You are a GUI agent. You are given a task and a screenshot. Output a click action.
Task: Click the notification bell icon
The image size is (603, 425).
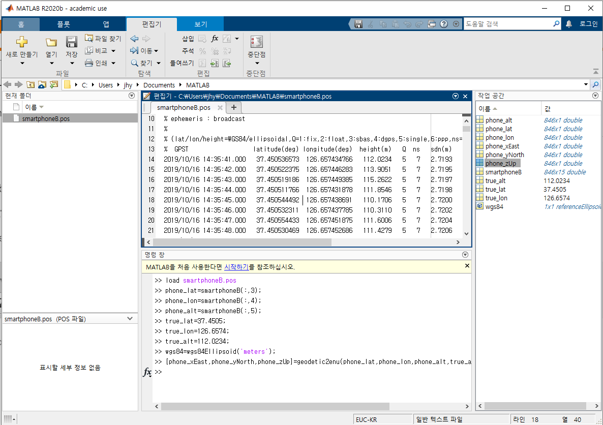tap(569, 24)
